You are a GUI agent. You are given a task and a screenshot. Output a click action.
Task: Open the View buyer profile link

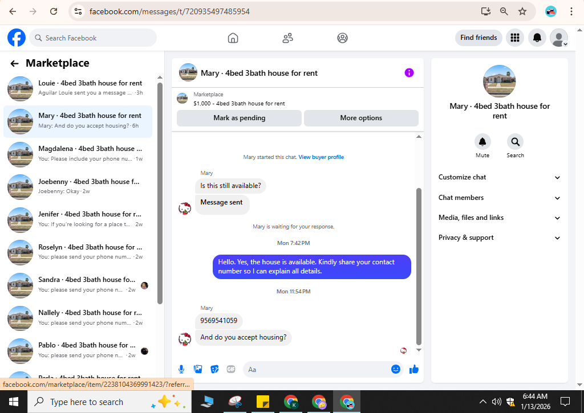321,157
